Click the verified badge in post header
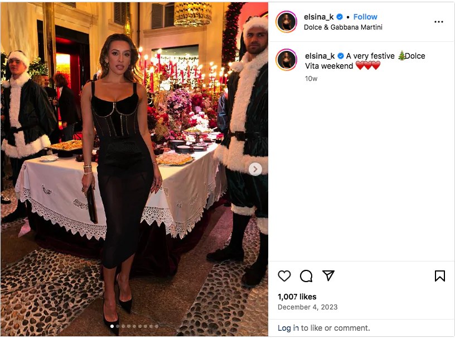Viewport: 455px width, 338px height. point(340,17)
